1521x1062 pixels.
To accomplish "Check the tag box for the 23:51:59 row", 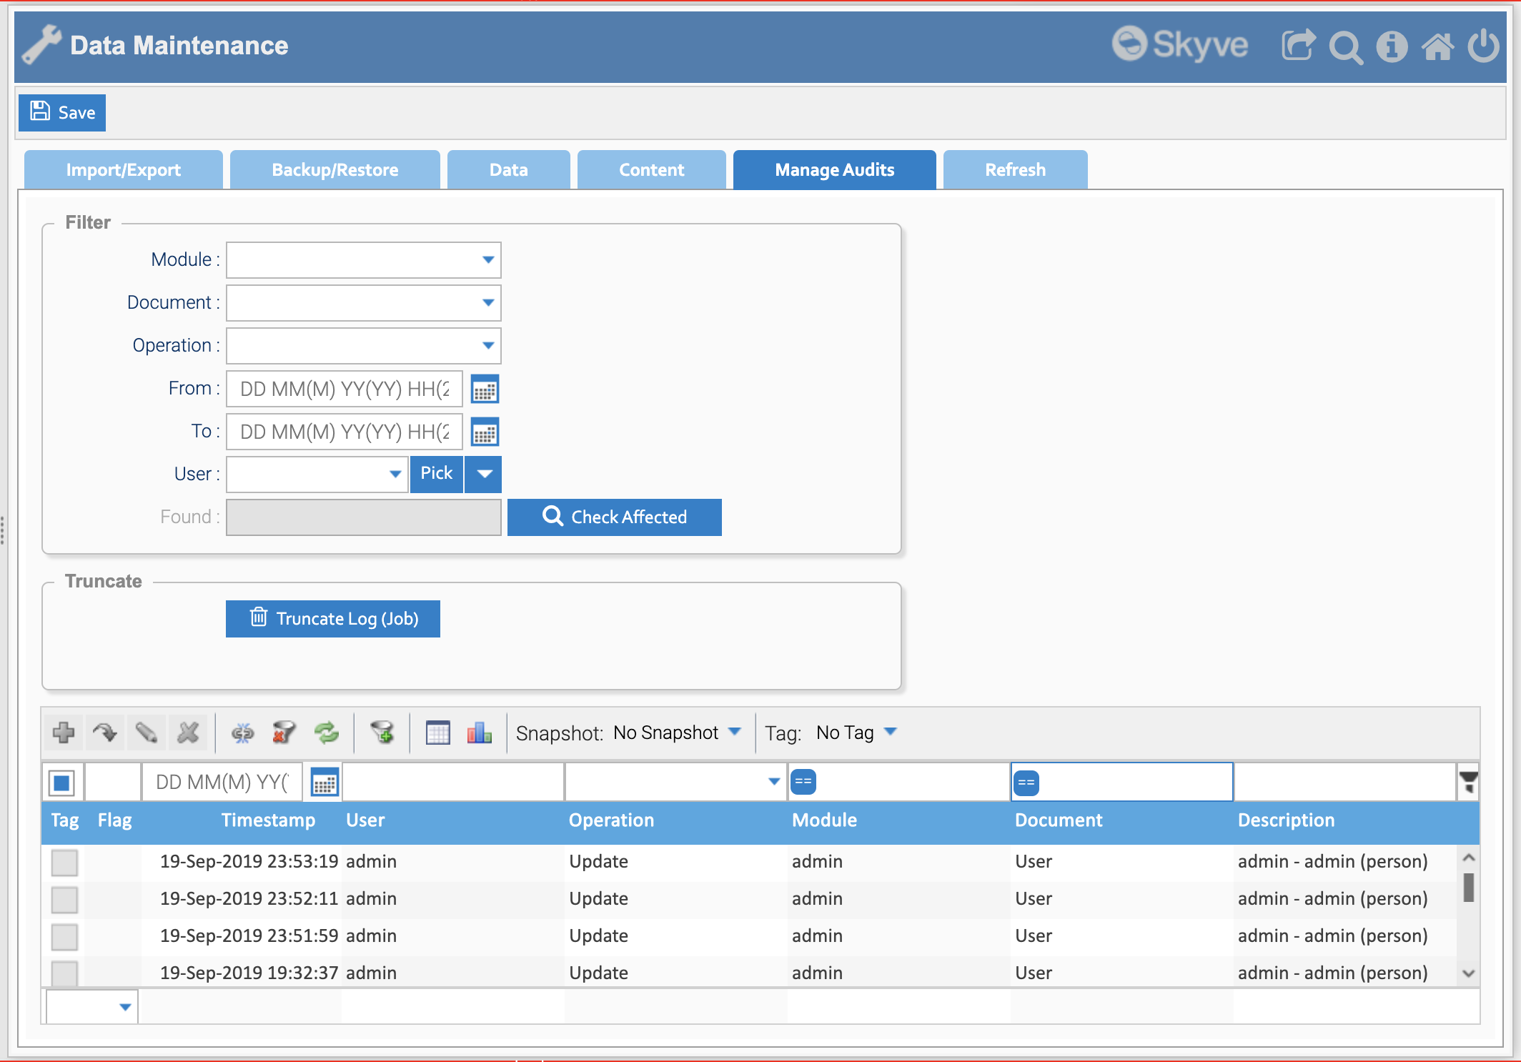I will coord(64,937).
